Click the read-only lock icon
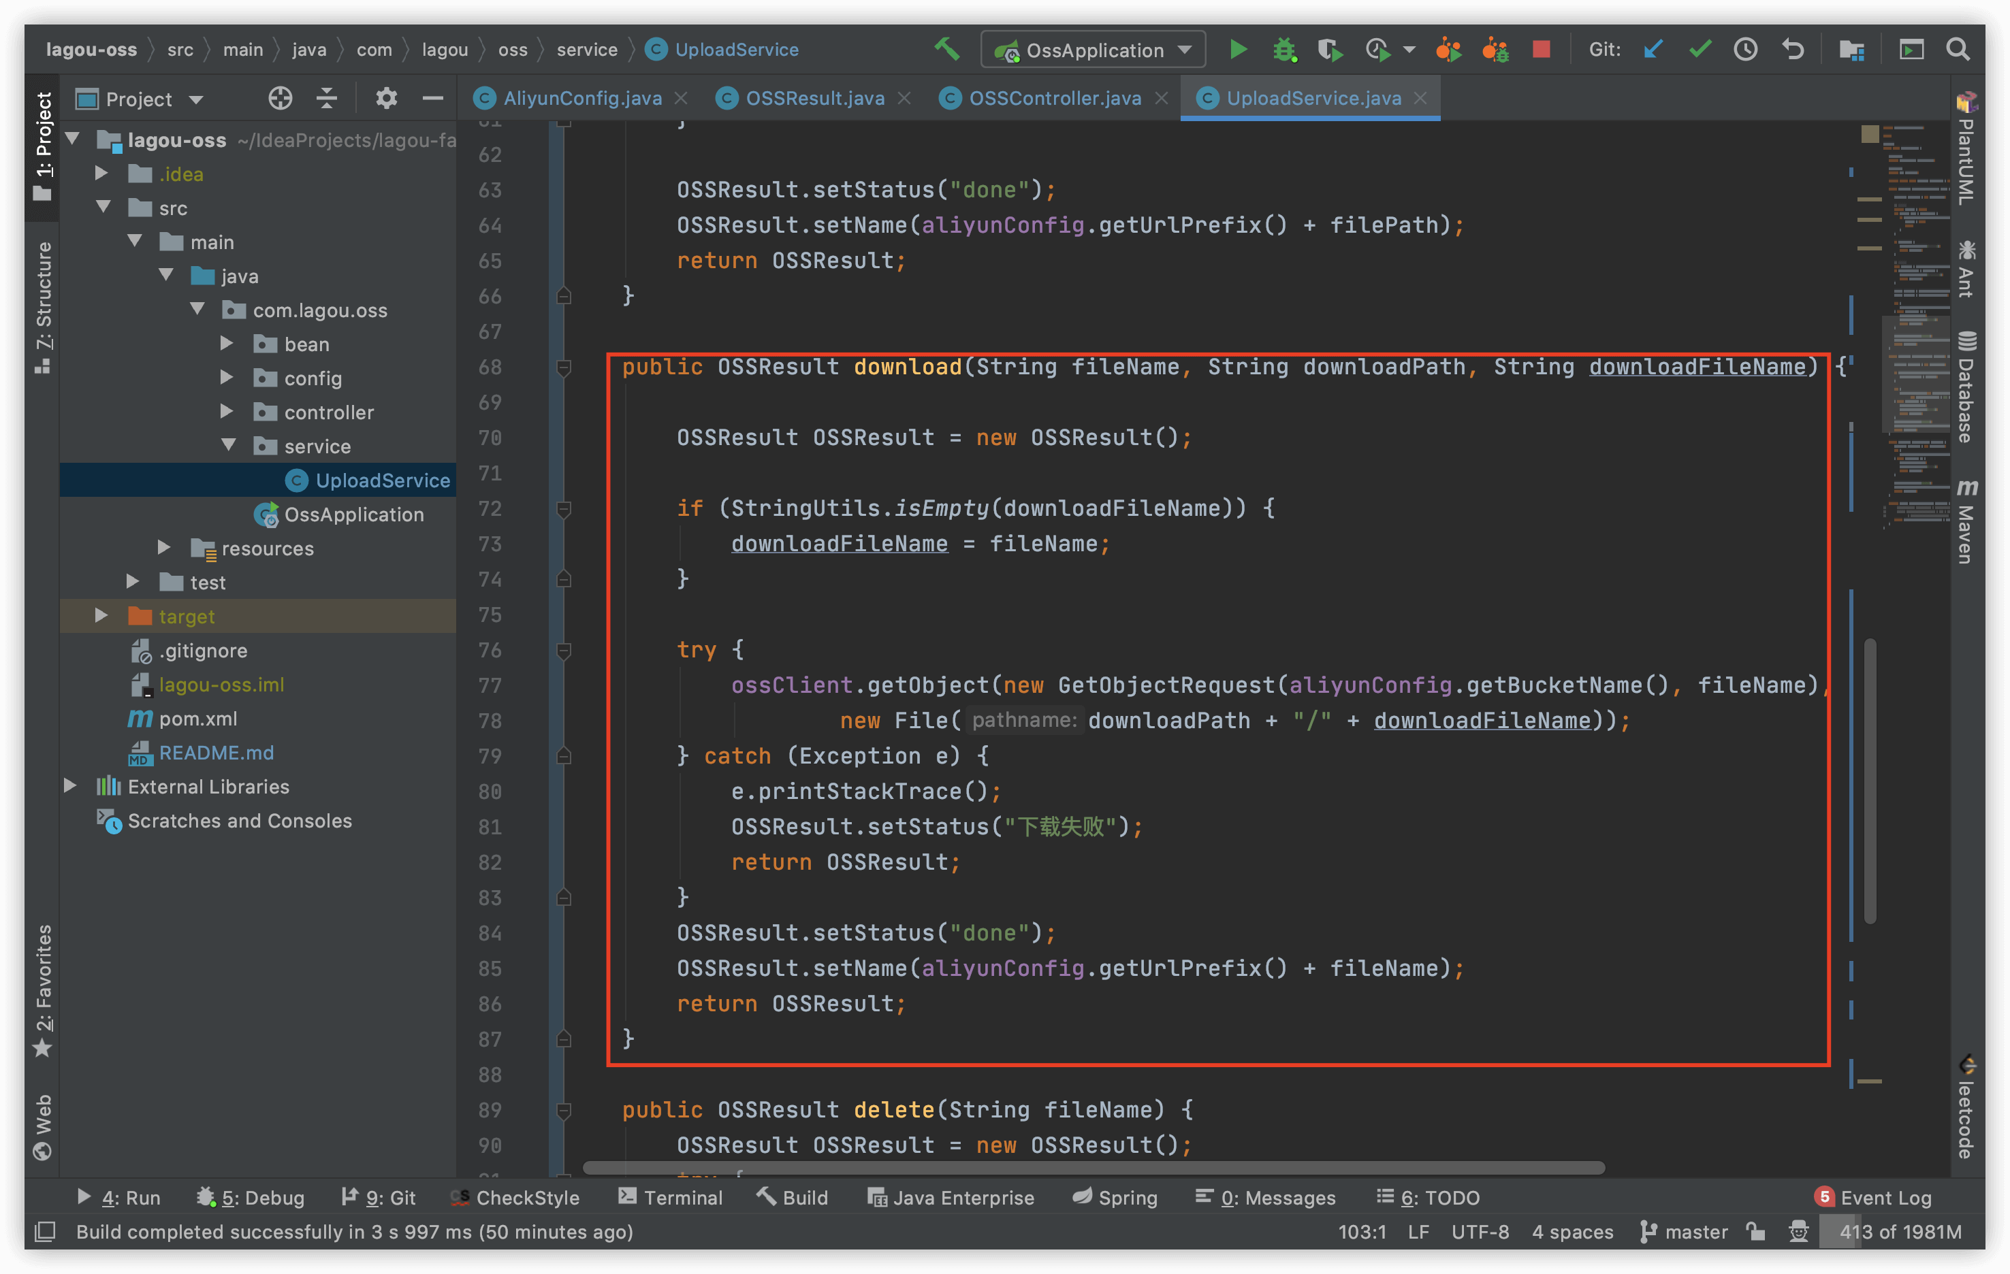 pyautogui.click(x=1755, y=1231)
